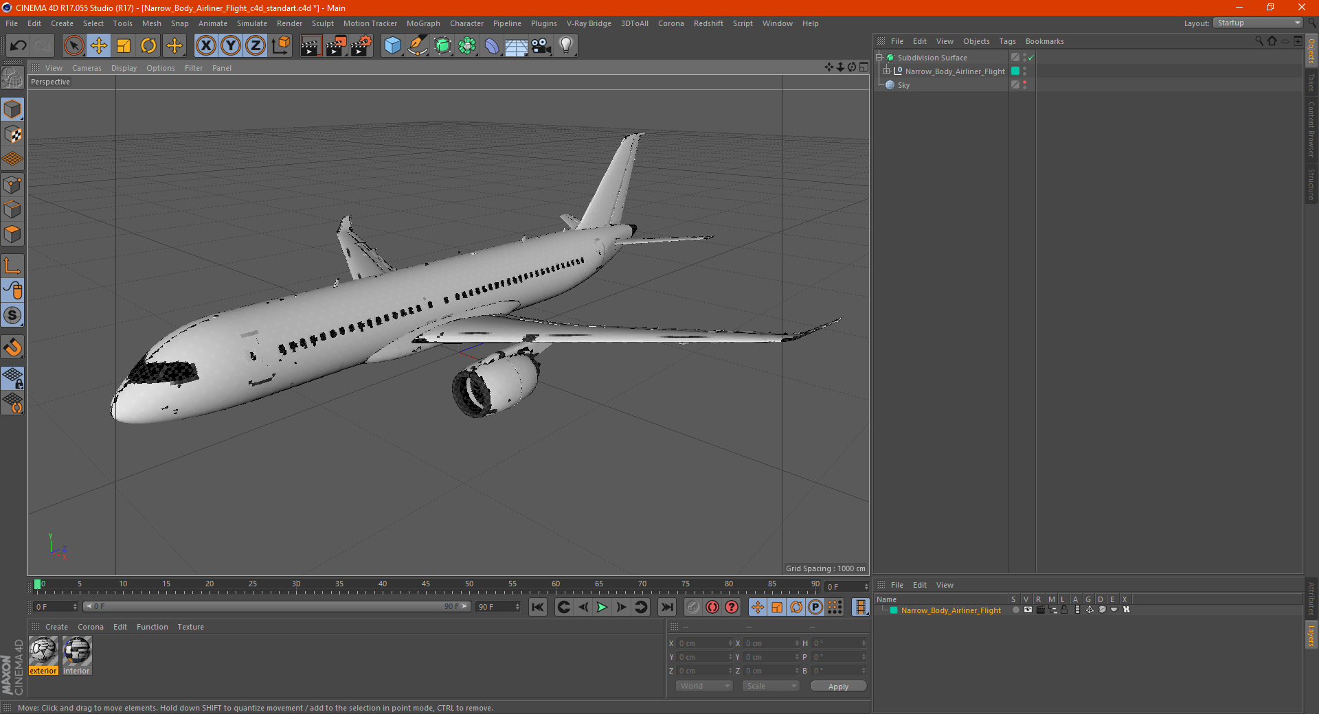Open viewport Cameras menu
Viewport: 1319px width, 714px height.
(x=87, y=68)
